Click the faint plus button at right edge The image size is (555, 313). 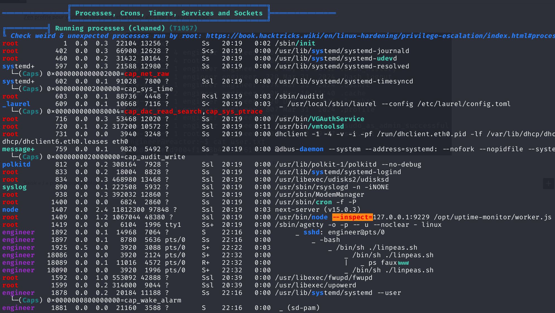pyautogui.click(x=549, y=183)
